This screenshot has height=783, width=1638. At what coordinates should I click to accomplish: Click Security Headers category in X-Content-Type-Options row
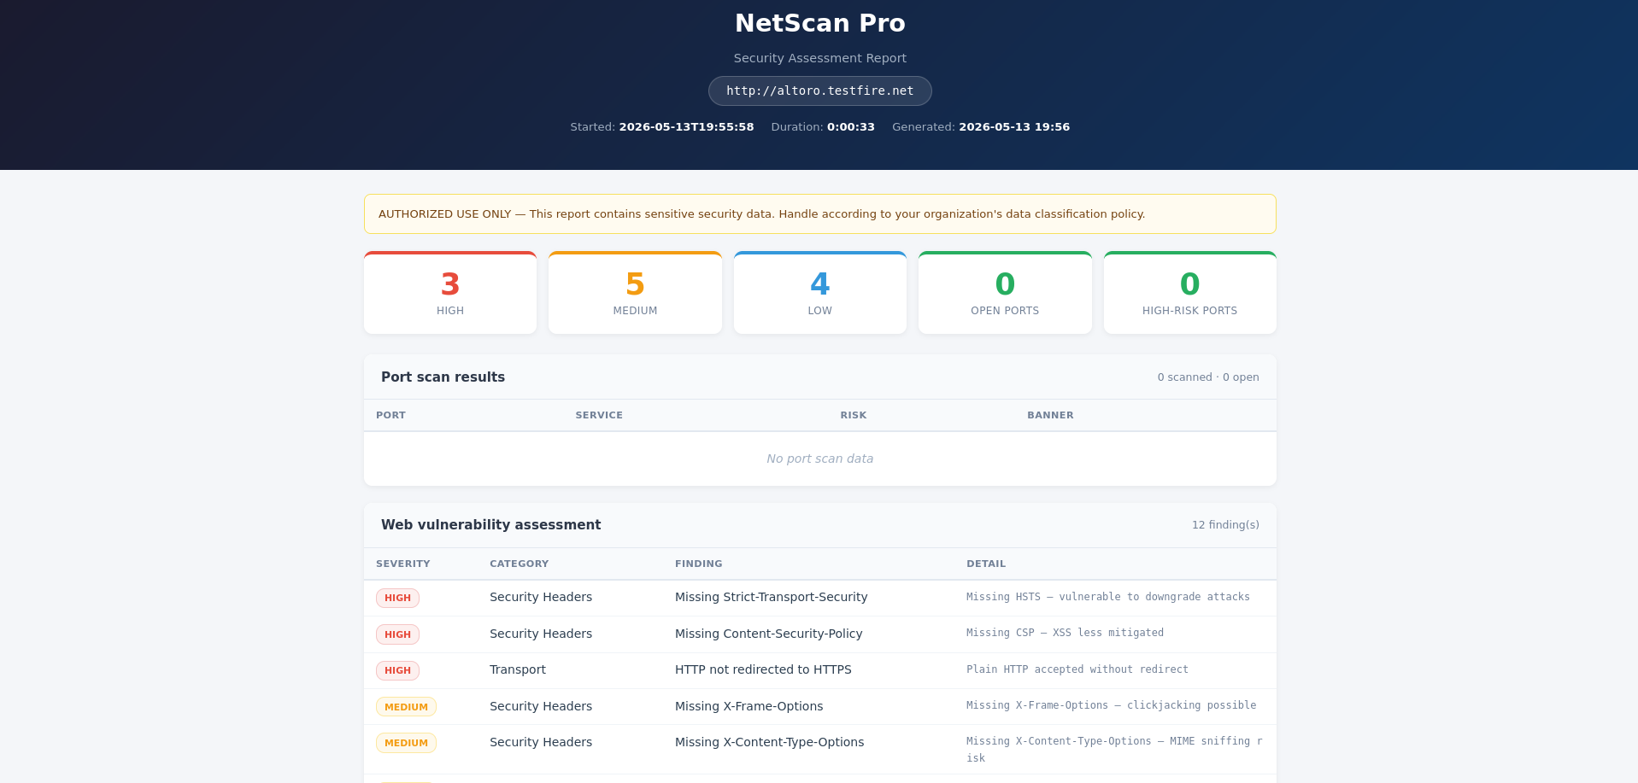[x=540, y=742]
